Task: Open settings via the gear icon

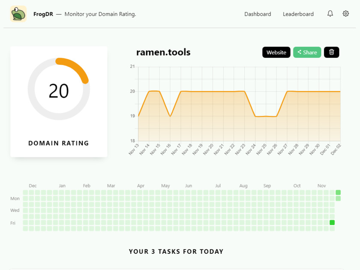Action: (346, 14)
